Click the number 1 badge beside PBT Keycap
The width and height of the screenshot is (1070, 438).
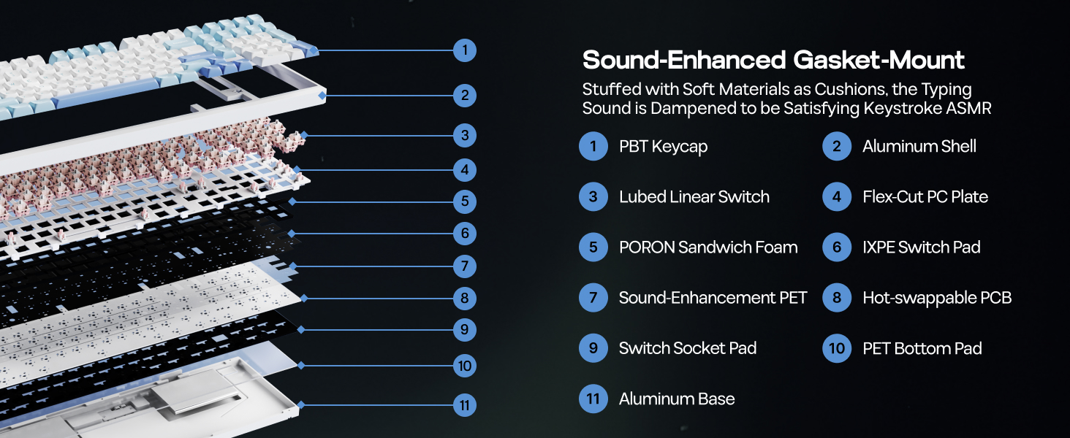[x=593, y=147]
